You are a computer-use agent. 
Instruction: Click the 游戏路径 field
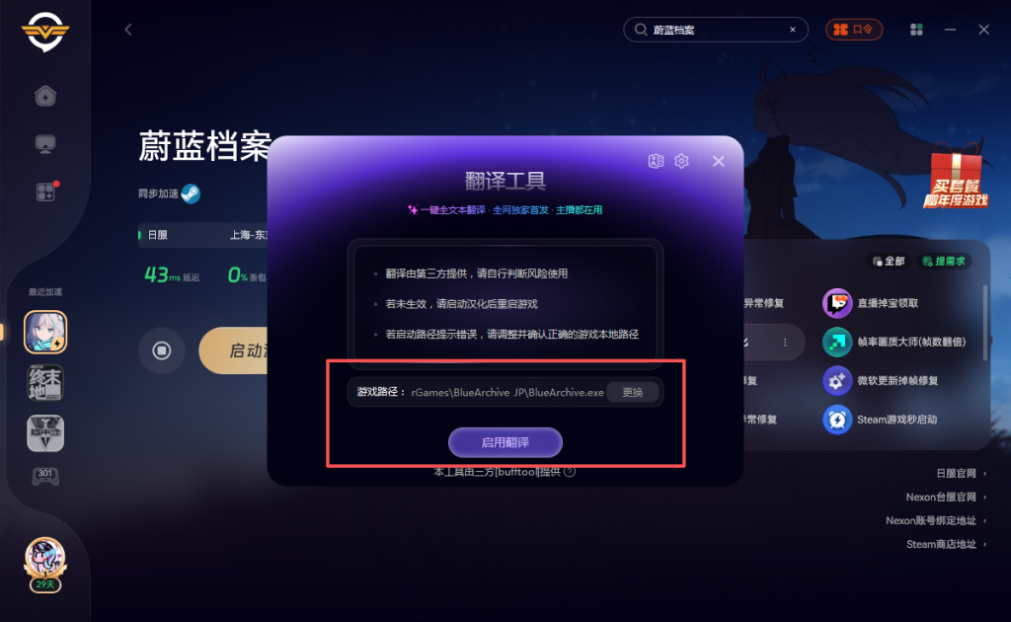pyautogui.click(x=505, y=392)
